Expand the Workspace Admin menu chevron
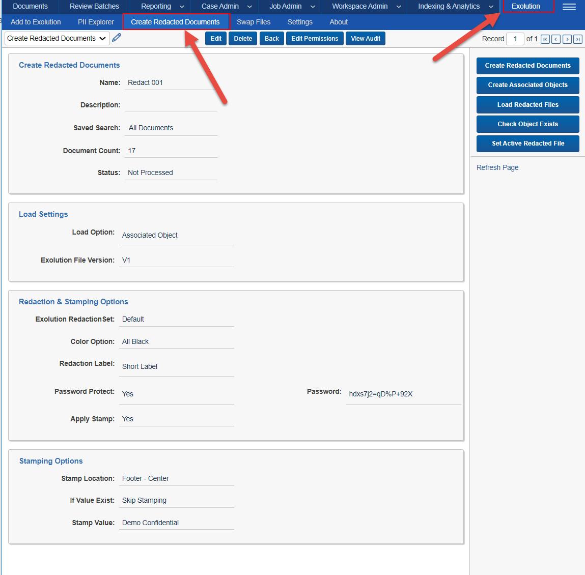 tap(399, 7)
